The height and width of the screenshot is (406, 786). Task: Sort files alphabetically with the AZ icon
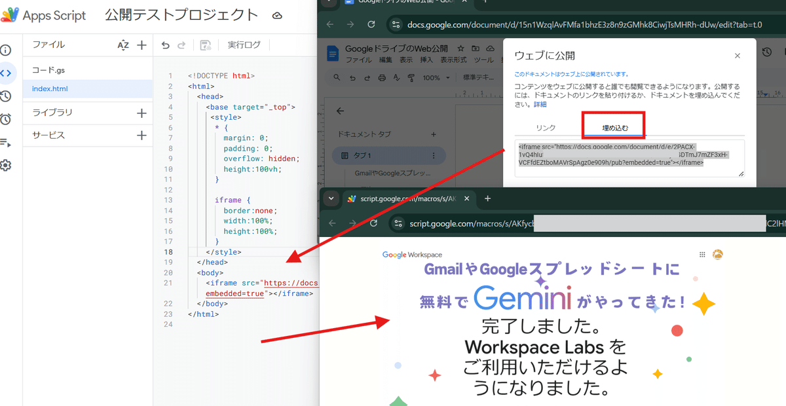[123, 45]
